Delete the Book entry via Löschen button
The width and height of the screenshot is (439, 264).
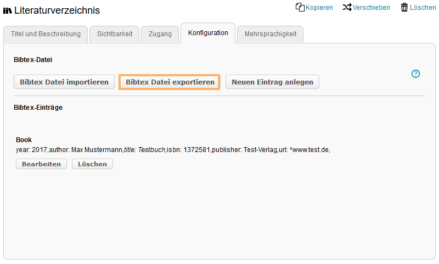92,164
